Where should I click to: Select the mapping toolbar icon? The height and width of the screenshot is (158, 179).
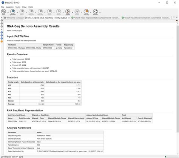[40, 12]
